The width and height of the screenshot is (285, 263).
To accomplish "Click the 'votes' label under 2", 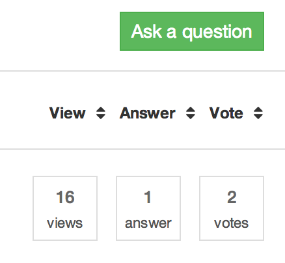I will [x=231, y=223].
